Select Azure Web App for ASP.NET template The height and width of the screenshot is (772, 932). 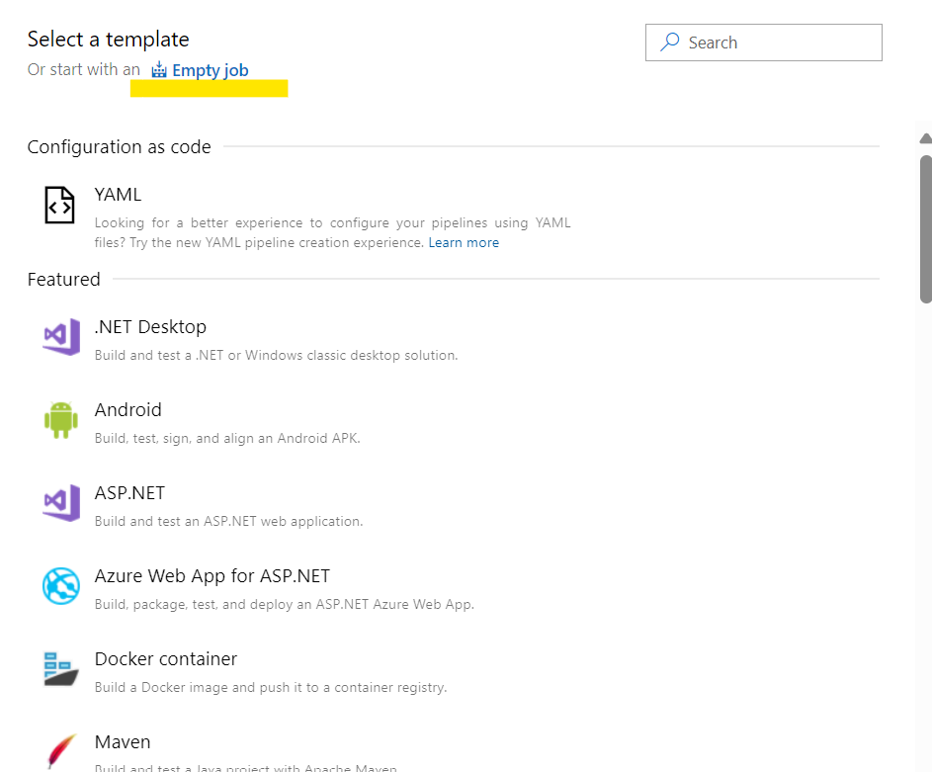212,575
